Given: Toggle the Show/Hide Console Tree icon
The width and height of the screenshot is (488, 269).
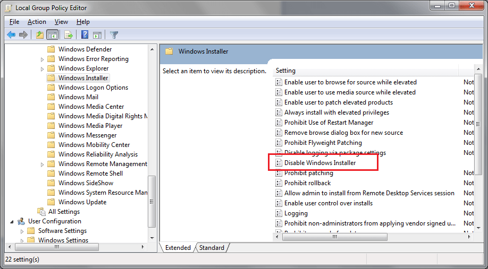Looking at the screenshot, I should tap(53, 35).
